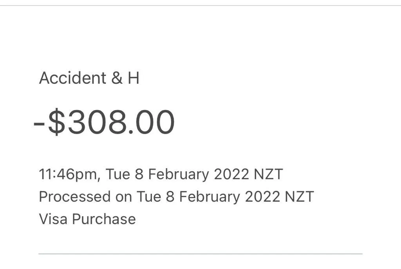
Task: Click 'NZT' at end of the timestamp line
Action: 268,174
